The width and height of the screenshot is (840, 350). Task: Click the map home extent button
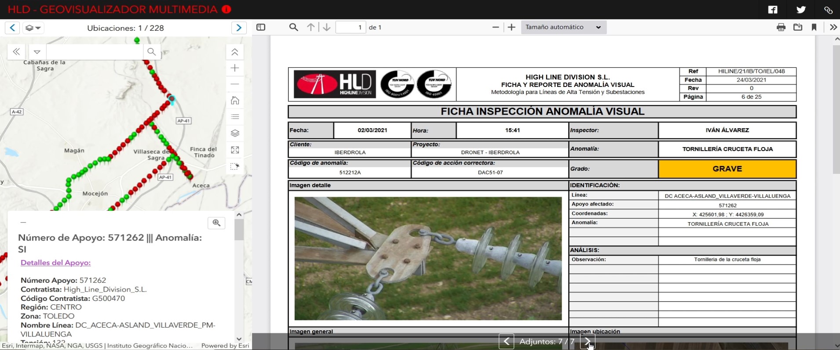(235, 101)
